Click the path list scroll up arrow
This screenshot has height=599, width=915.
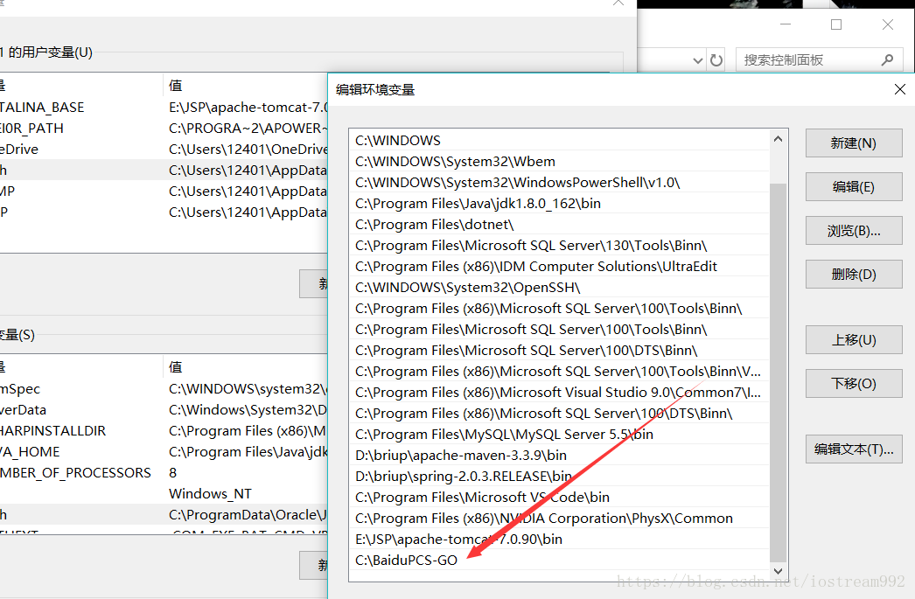(778, 139)
